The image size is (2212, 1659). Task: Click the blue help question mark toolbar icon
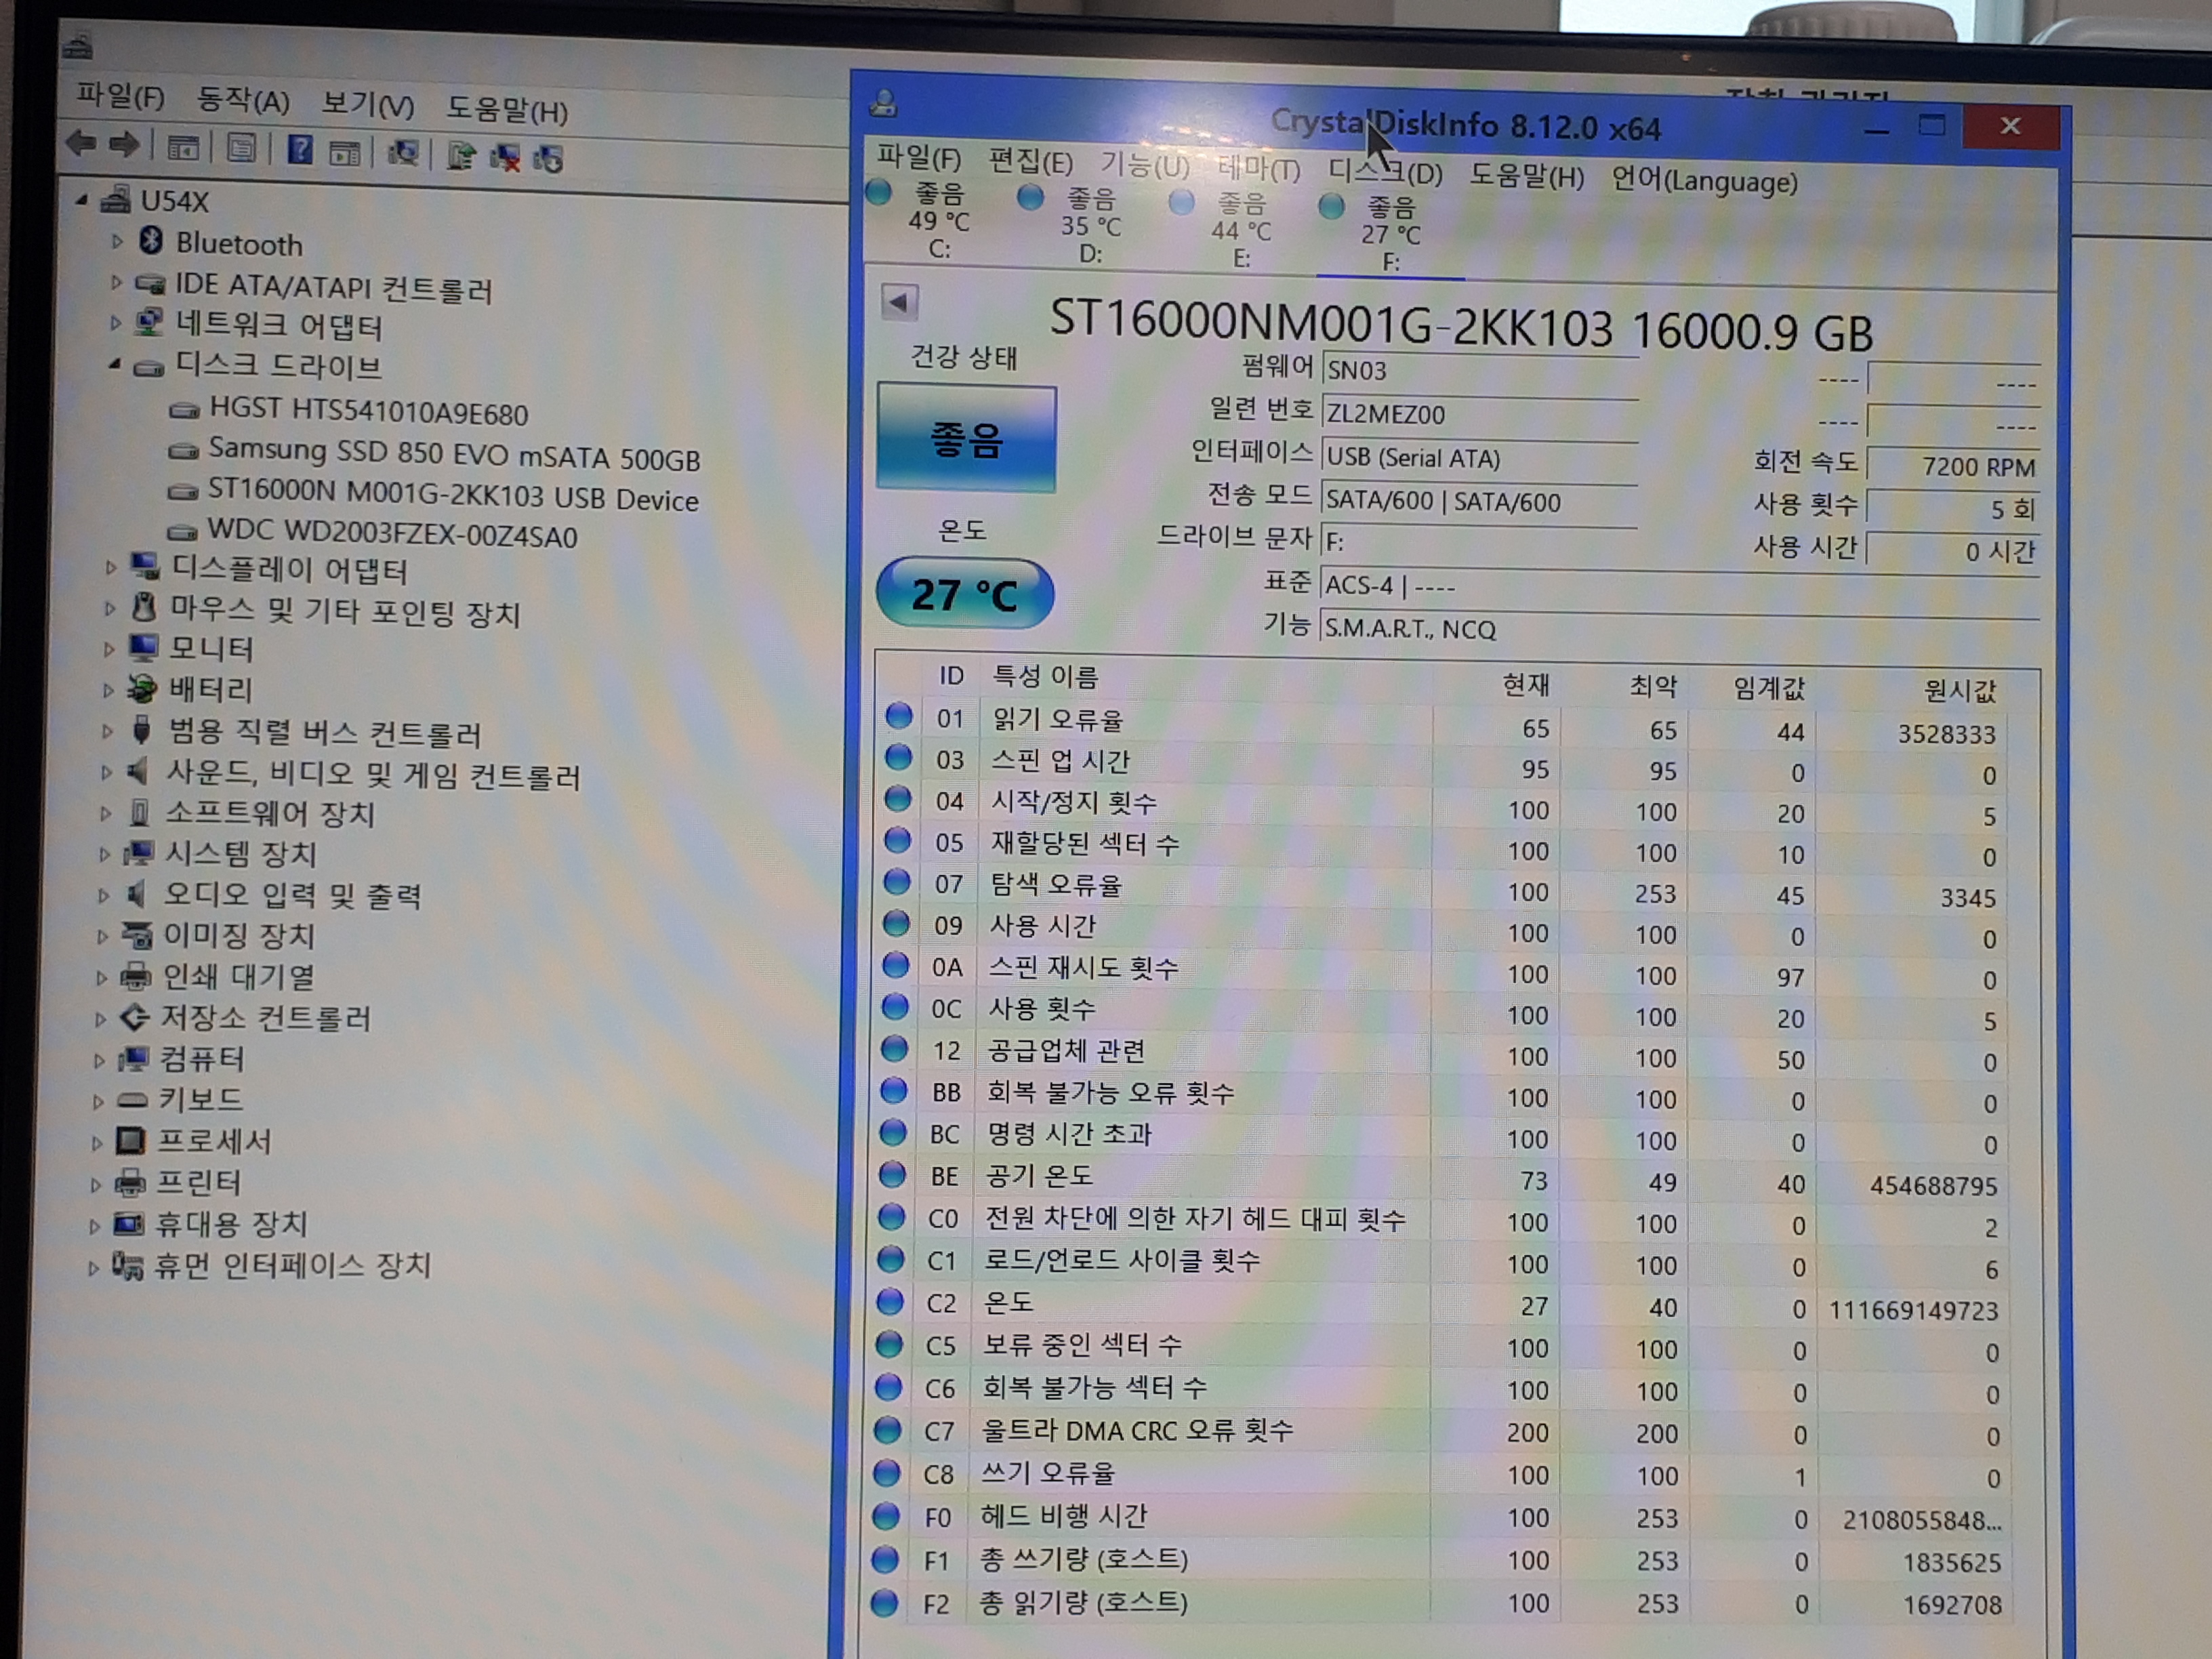tap(300, 150)
